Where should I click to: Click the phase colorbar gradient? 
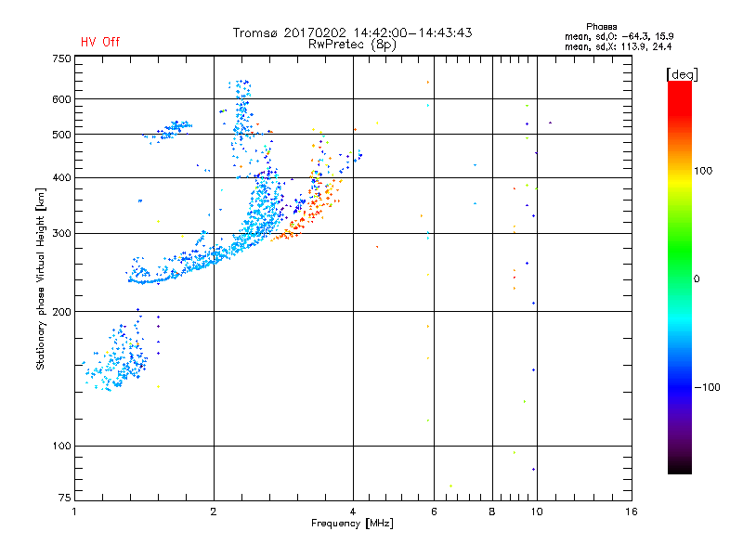point(680,278)
